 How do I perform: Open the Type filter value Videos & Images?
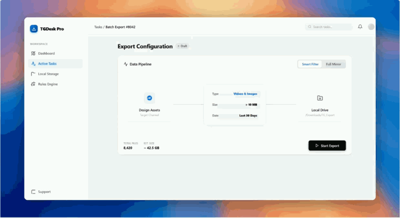[x=245, y=94]
